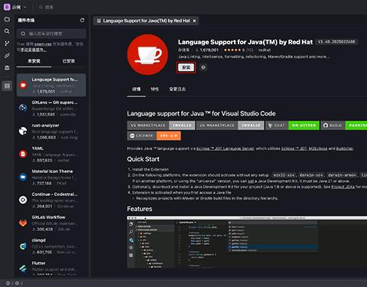Click the License EPL-2.0 badge
367x287 pixels.
point(154,135)
